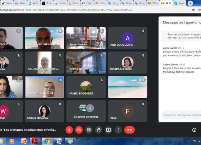Open Paint from the taskbar

tap(70, 141)
